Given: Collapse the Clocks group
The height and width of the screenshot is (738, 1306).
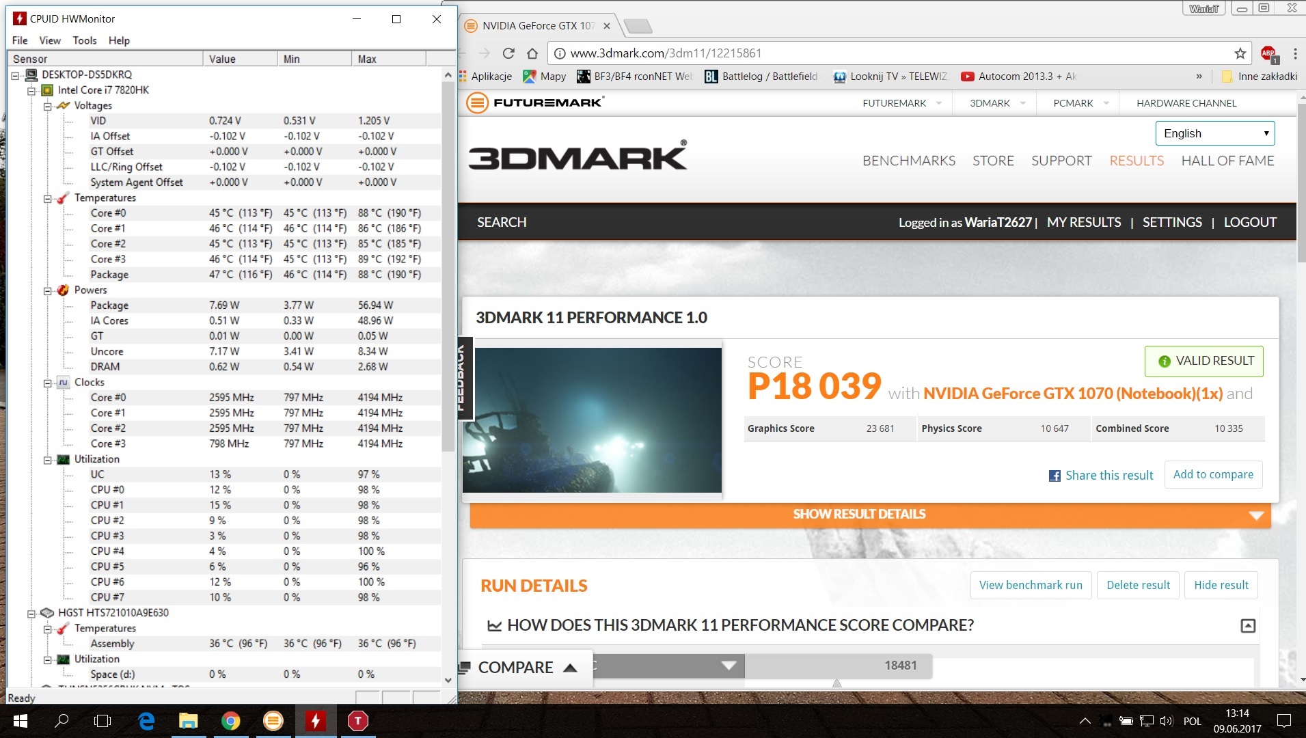Looking at the screenshot, I should (x=48, y=383).
